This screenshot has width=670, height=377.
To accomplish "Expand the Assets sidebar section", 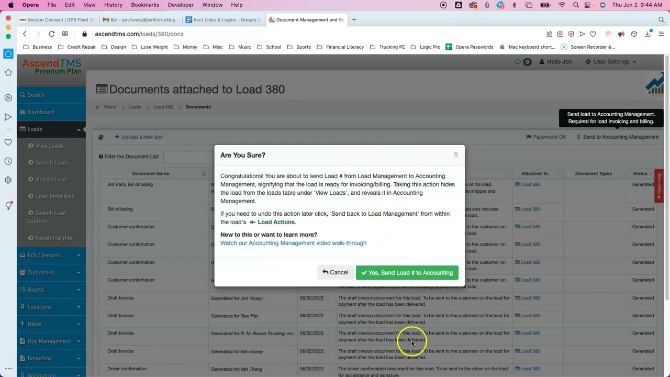I will tap(51, 290).
